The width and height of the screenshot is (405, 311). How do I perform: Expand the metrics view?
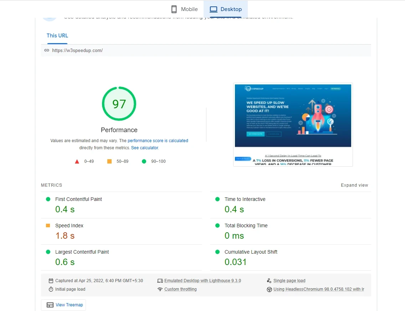(x=354, y=185)
